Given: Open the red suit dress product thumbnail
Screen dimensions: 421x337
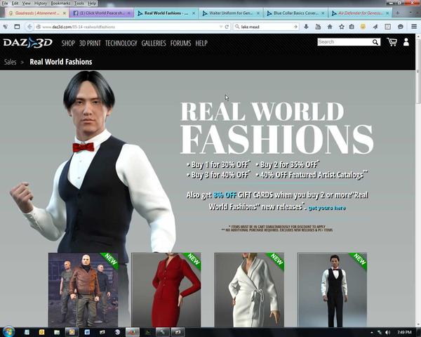Looking at the screenshot, I should pyautogui.click(x=166, y=290).
